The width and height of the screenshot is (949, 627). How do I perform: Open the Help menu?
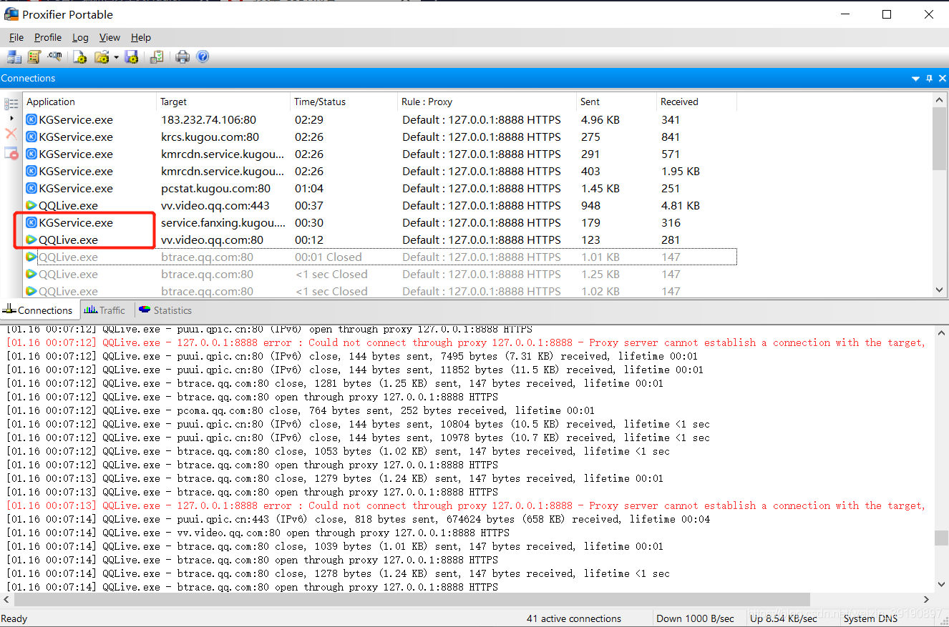(141, 37)
